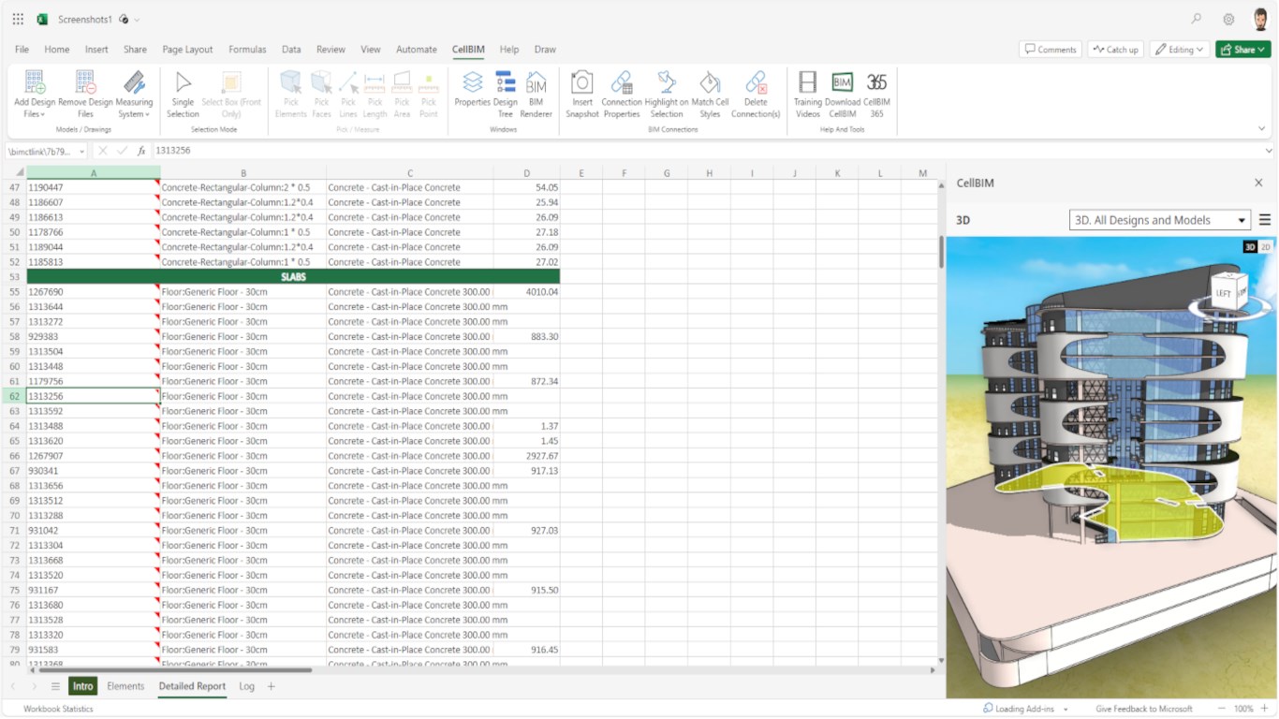
Task: Click the horizontal scrollbar thumb
Action: click(x=174, y=670)
